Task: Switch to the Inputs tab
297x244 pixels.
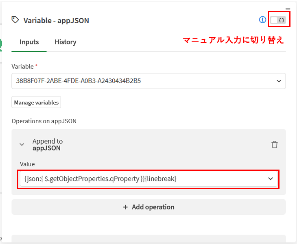Action: pos(29,42)
